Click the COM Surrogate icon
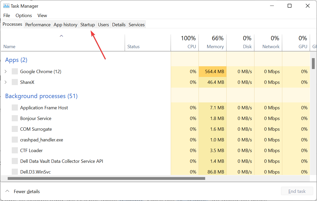Image resolution: width=317 pixels, height=201 pixels. [x=15, y=129]
